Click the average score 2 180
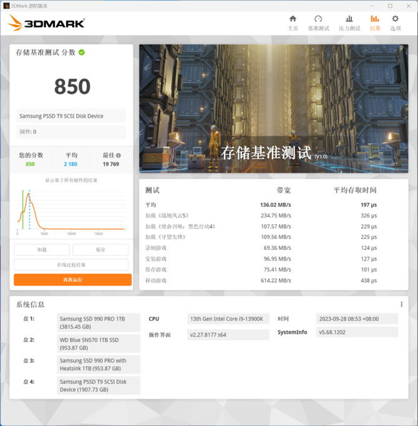 click(x=70, y=164)
